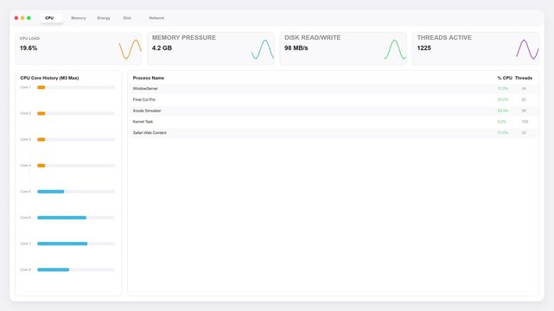
Task: Click the THREADS ACTIVE card title
Action: coord(444,38)
